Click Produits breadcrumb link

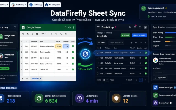click(109, 33)
